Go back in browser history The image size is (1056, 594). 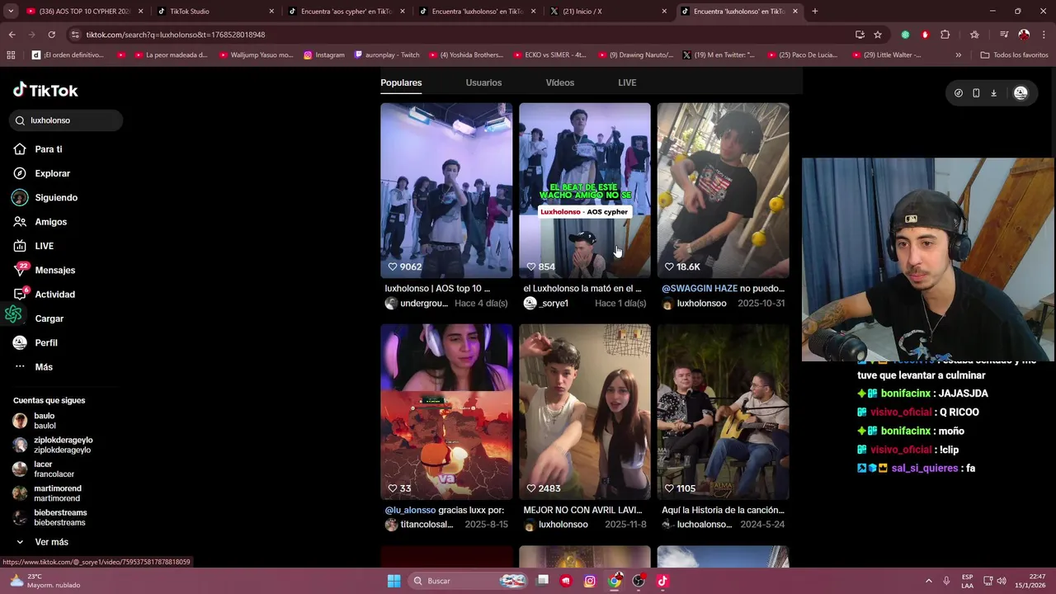tap(12, 35)
